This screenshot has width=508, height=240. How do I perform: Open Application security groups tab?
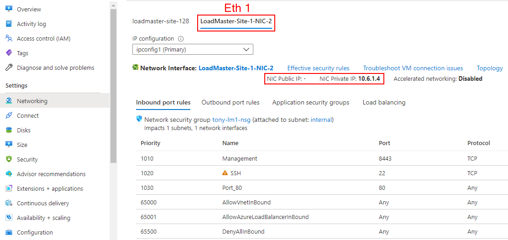311,102
